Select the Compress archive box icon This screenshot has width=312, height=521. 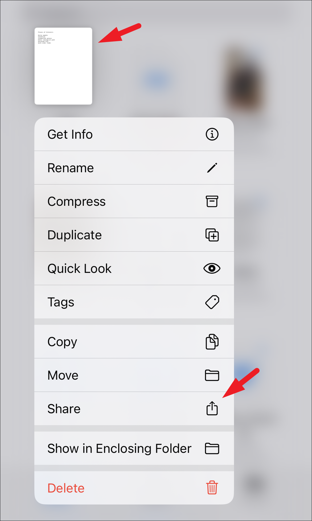[212, 201]
